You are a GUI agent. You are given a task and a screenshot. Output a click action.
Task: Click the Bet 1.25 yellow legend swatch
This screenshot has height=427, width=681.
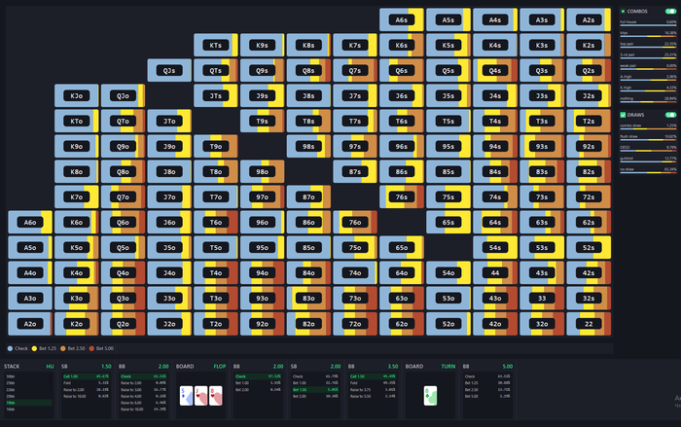pyautogui.click(x=34, y=348)
